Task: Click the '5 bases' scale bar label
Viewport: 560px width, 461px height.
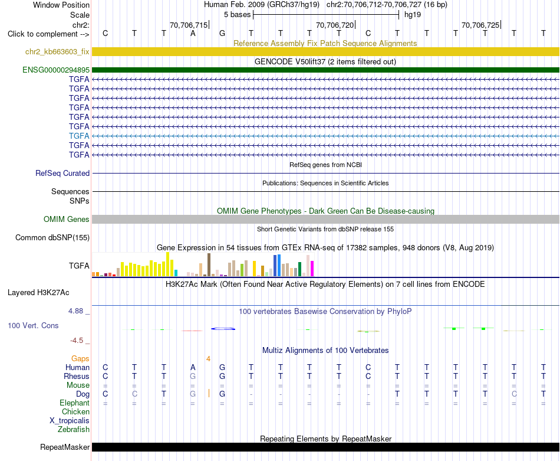Action: click(237, 15)
